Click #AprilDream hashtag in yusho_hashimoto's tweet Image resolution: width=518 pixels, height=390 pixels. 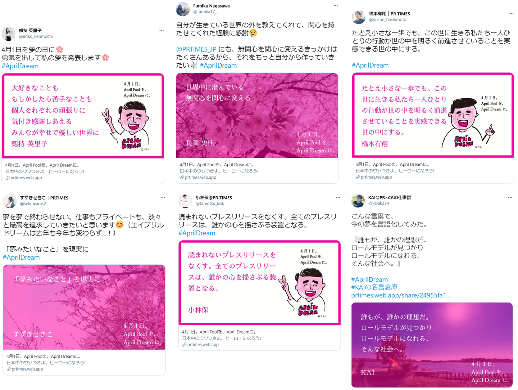(x=370, y=65)
